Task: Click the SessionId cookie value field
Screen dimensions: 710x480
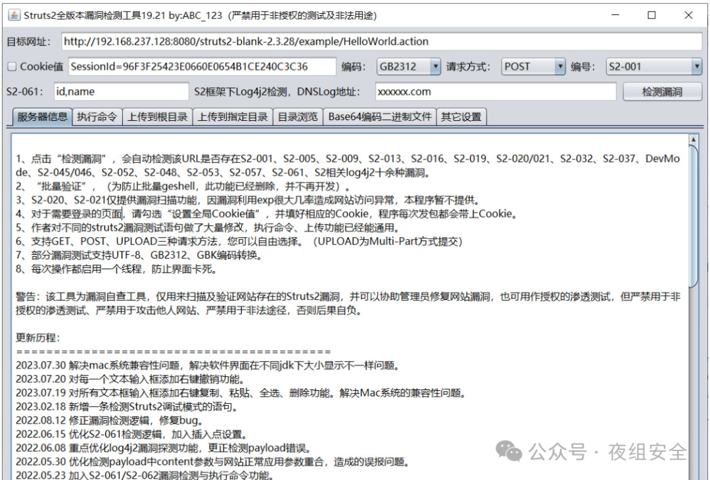Action: (x=197, y=66)
